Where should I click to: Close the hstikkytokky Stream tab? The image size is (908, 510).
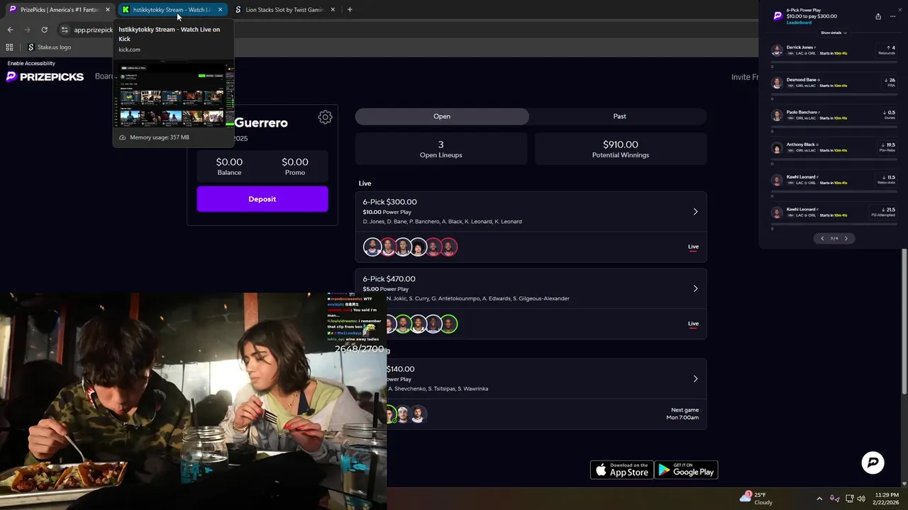pos(220,10)
